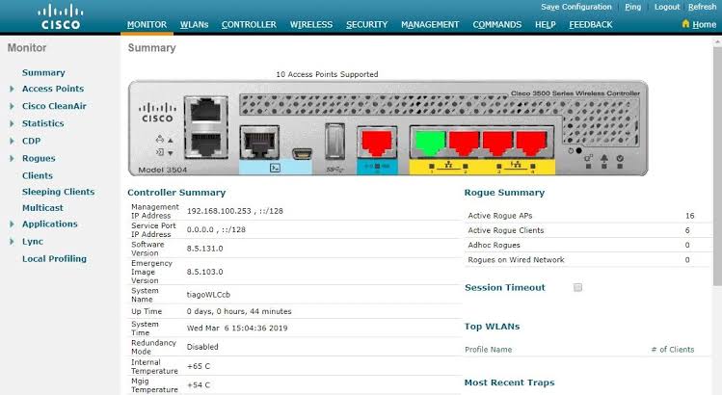The width and height of the screenshot is (722, 395).
Task: Open Local Profiling in the sidebar
Action: pyautogui.click(x=54, y=259)
